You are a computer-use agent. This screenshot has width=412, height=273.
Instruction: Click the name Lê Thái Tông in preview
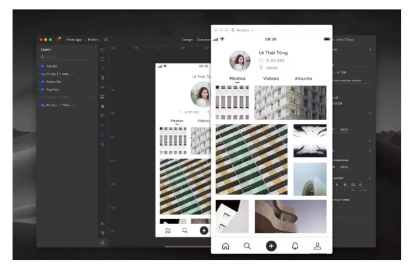[273, 53]
